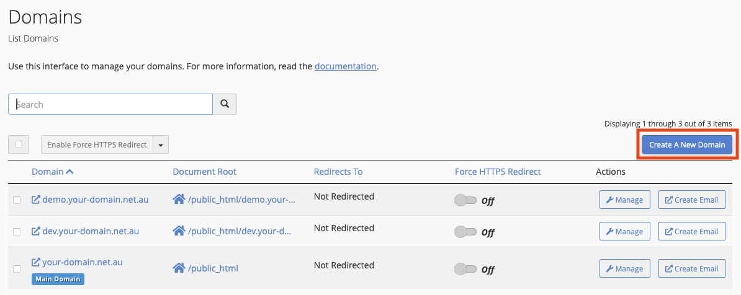Tick the select-all domains checkbox
Image resolution: width=741 pixels, height=295 pixels.
tap(19, 144)
